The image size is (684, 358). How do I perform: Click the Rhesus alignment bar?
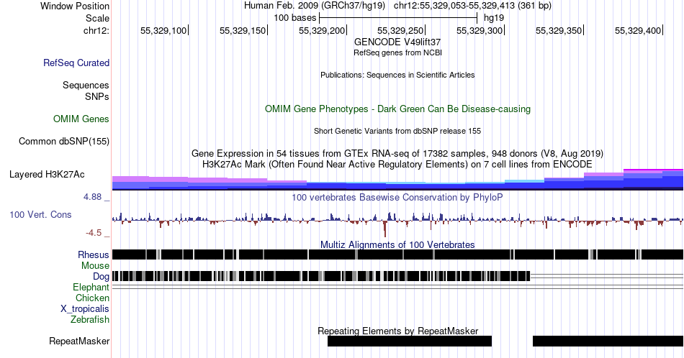397,254
